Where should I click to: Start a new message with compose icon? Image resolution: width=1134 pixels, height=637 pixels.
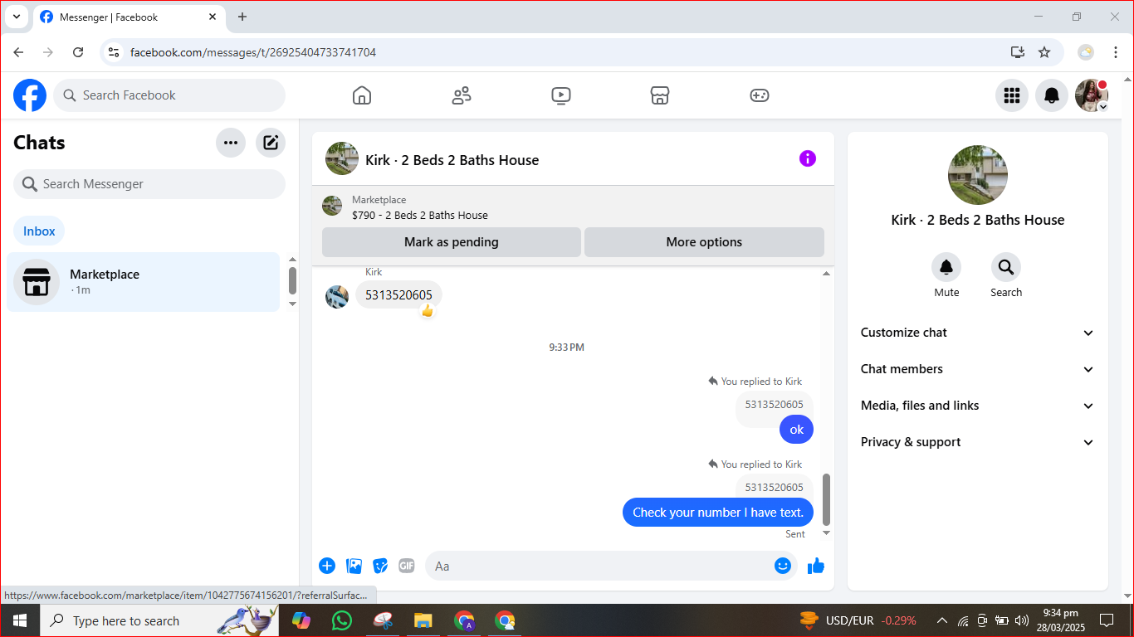point(271,143)
